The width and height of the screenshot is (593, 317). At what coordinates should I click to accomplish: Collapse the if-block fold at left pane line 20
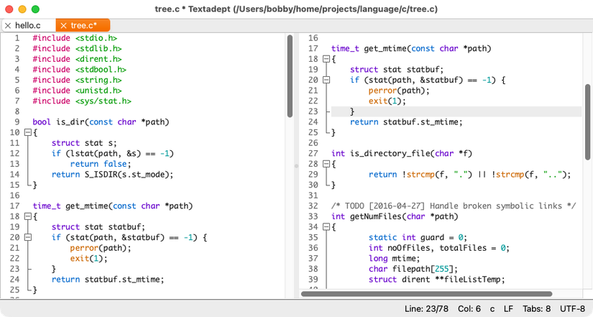coord(27,237)
